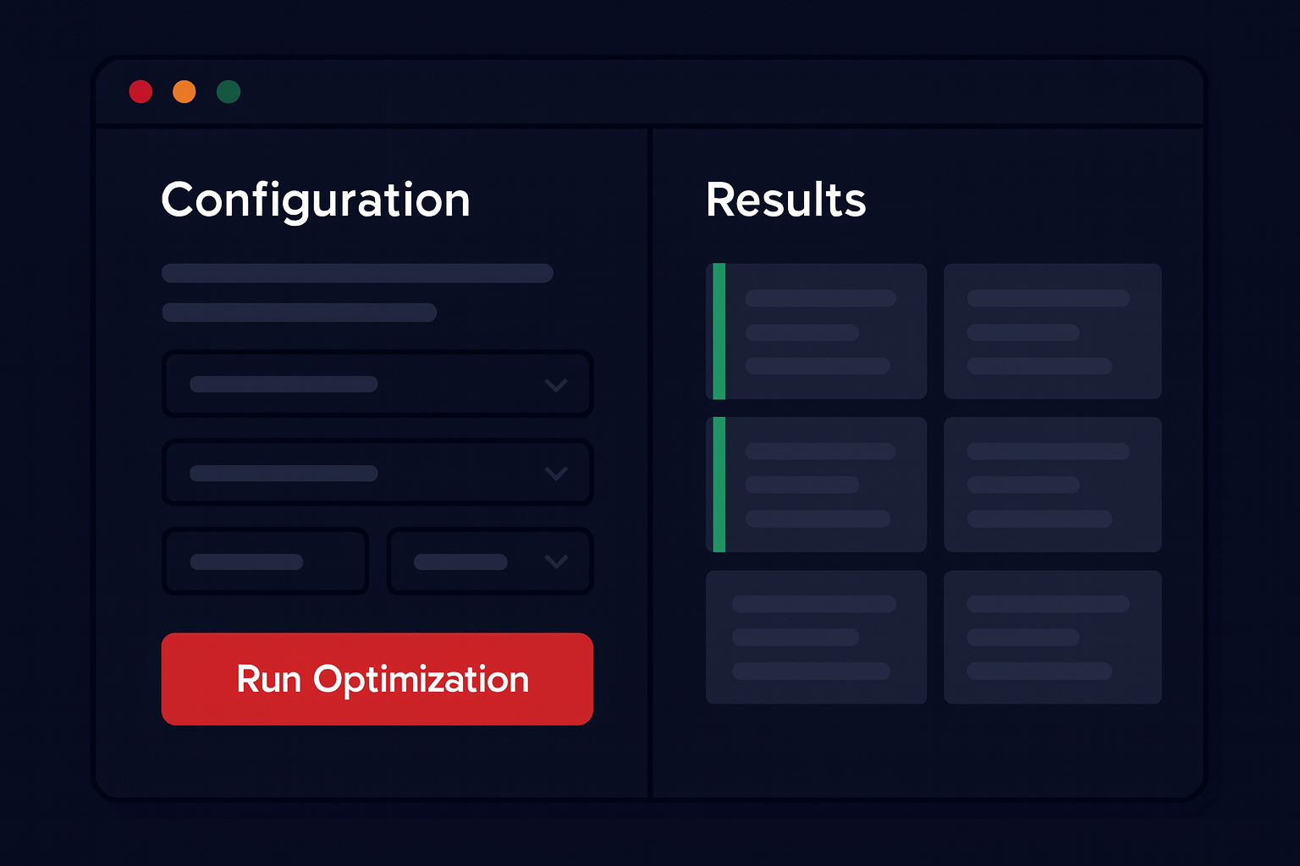Open the bottom-right result card
This screenshot has height=866, width=1300.
(1052, 637)
